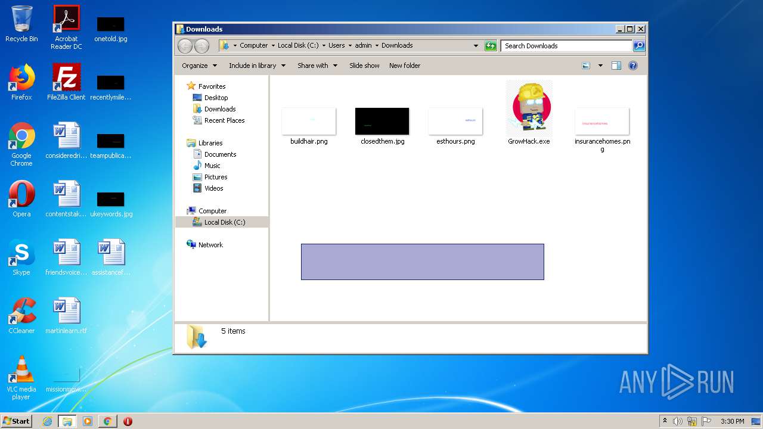763x429 pixels.
Task: Select esthours.png file
Action: (455, 126)
